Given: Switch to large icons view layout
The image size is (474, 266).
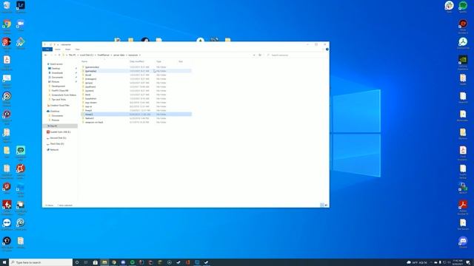Looking at the screenshot, I should (x=326, y=205).
